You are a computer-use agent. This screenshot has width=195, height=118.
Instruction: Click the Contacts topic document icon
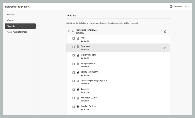point(78,90)
